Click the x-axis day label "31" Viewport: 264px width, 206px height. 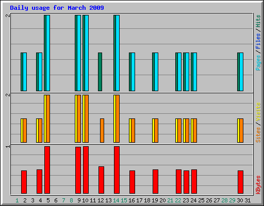pyautogui.click(x=247, y=200)
